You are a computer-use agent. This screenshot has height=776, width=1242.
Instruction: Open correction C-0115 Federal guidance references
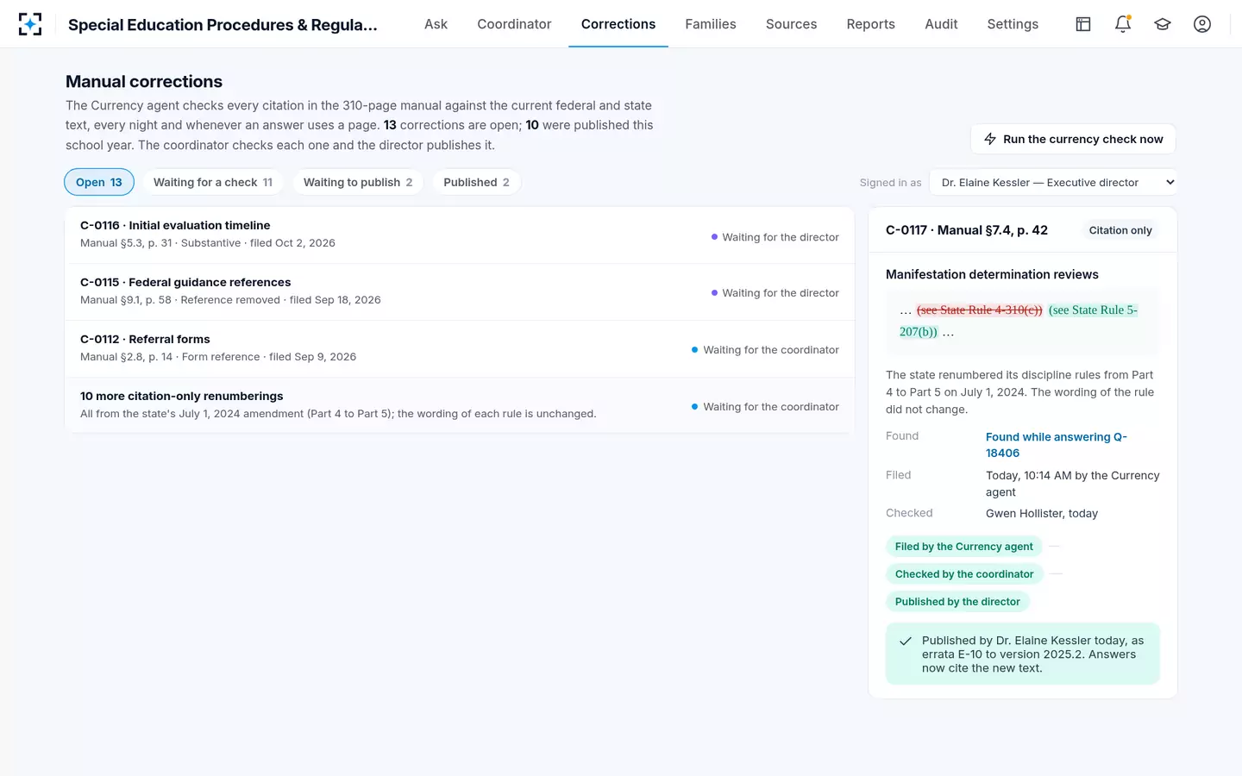(460, 291)
